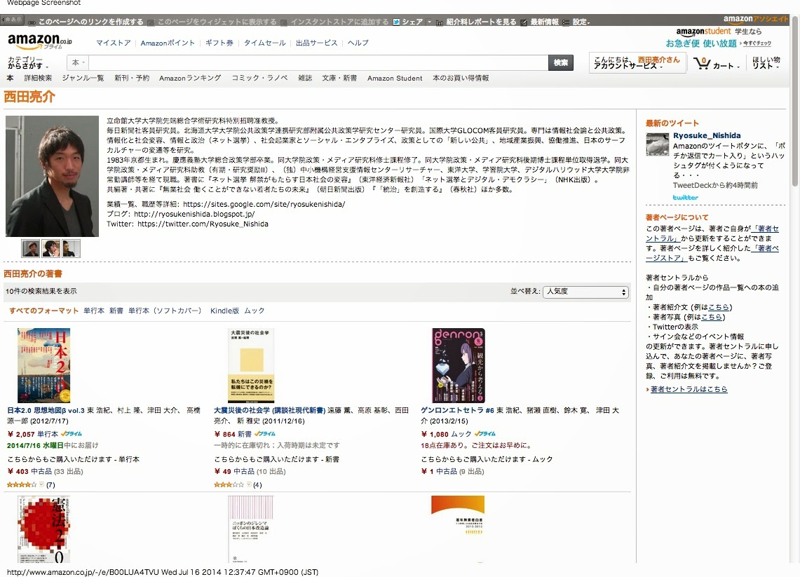Select third author photo thumbnail

pos(71,248)
